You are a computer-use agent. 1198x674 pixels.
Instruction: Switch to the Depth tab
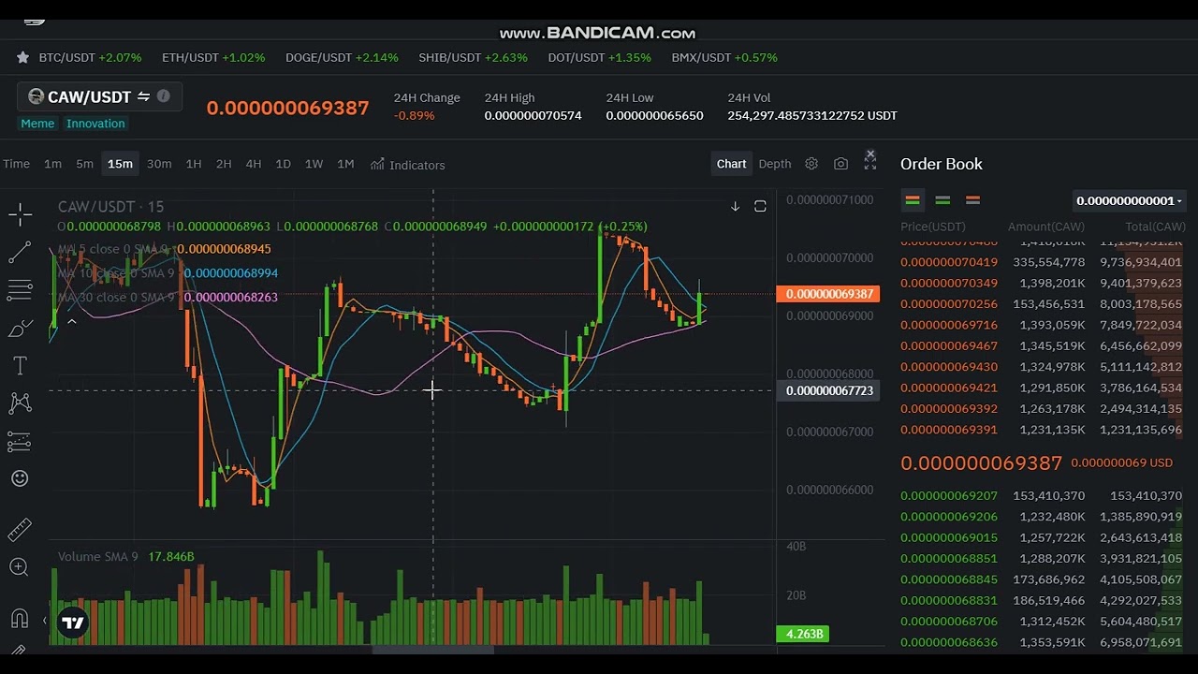(x=775, y=164)
